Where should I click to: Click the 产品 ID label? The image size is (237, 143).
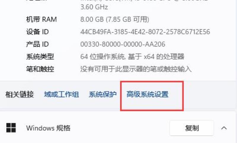37,44
